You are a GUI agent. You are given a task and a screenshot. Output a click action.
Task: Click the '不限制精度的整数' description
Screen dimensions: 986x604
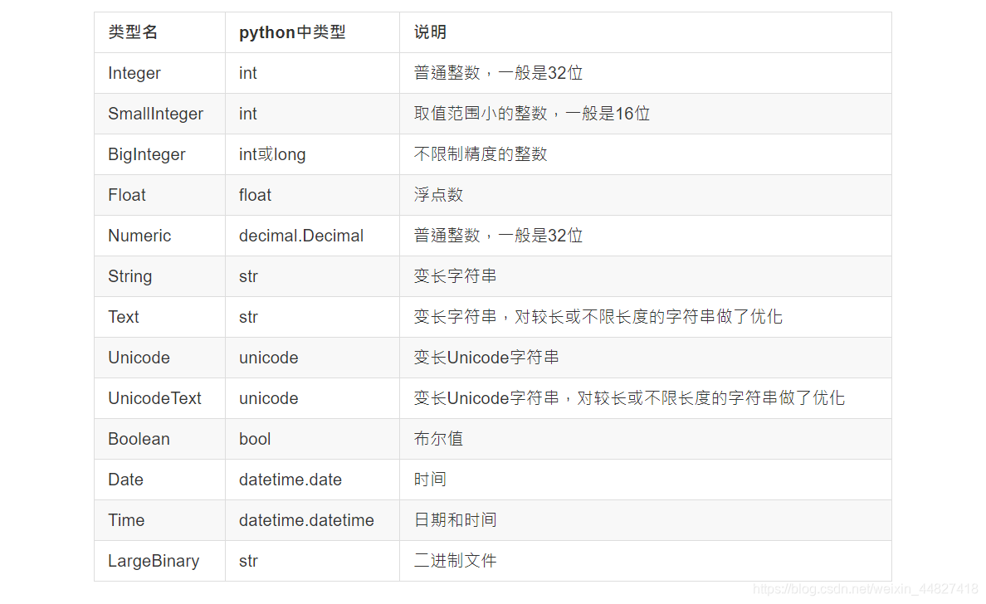(x=481, y=154)
